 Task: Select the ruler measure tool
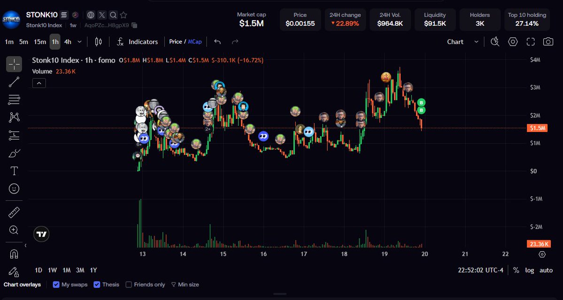pyautogui.click(x=14, y=213)
